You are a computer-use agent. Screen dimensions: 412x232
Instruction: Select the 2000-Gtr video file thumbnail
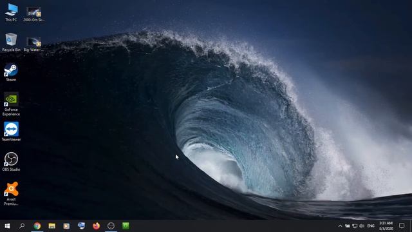point(33,14)
